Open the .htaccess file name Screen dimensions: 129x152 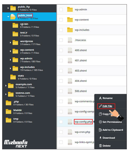point(80,40)
